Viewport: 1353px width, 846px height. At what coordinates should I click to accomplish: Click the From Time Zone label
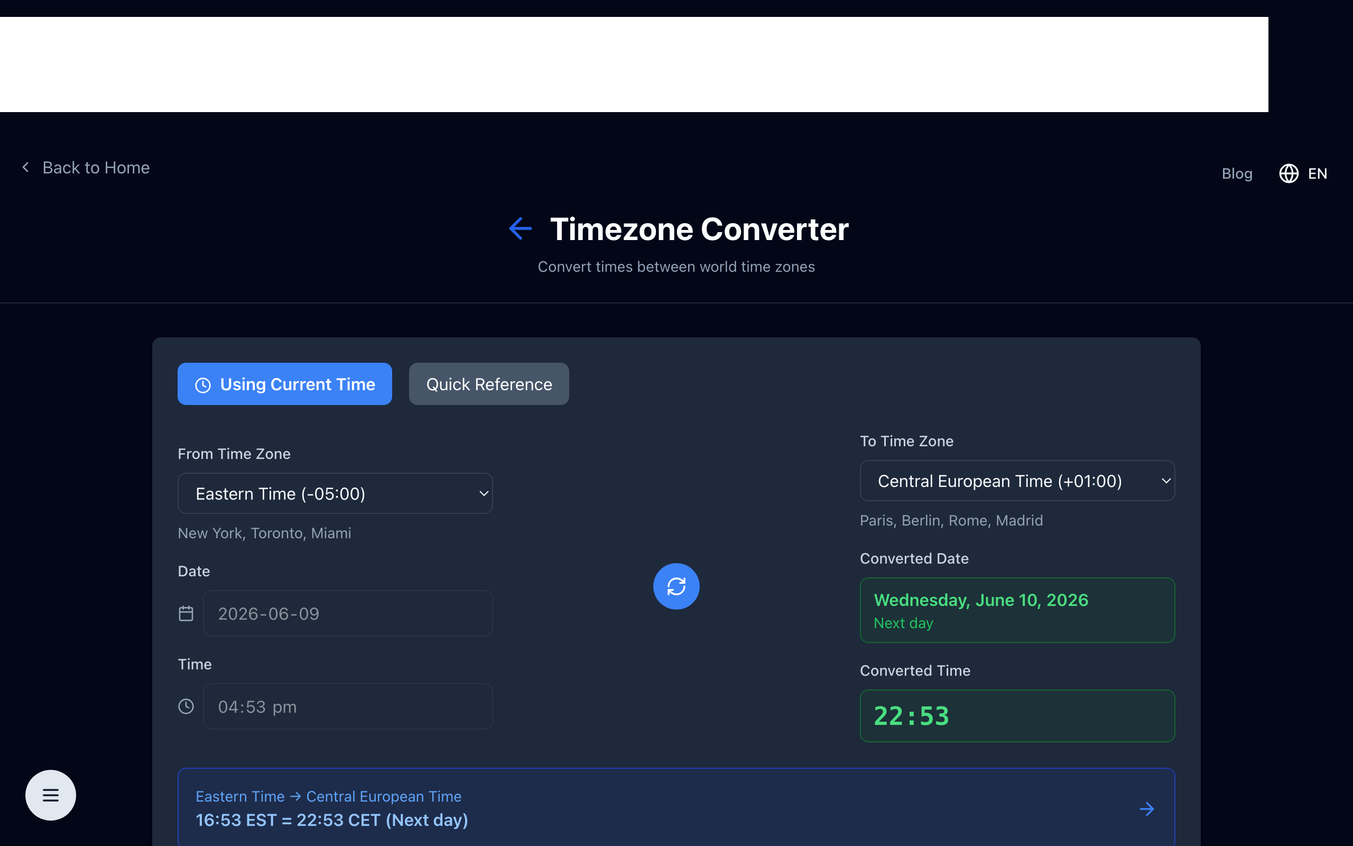pyautogui.click(x=234, y=454)
